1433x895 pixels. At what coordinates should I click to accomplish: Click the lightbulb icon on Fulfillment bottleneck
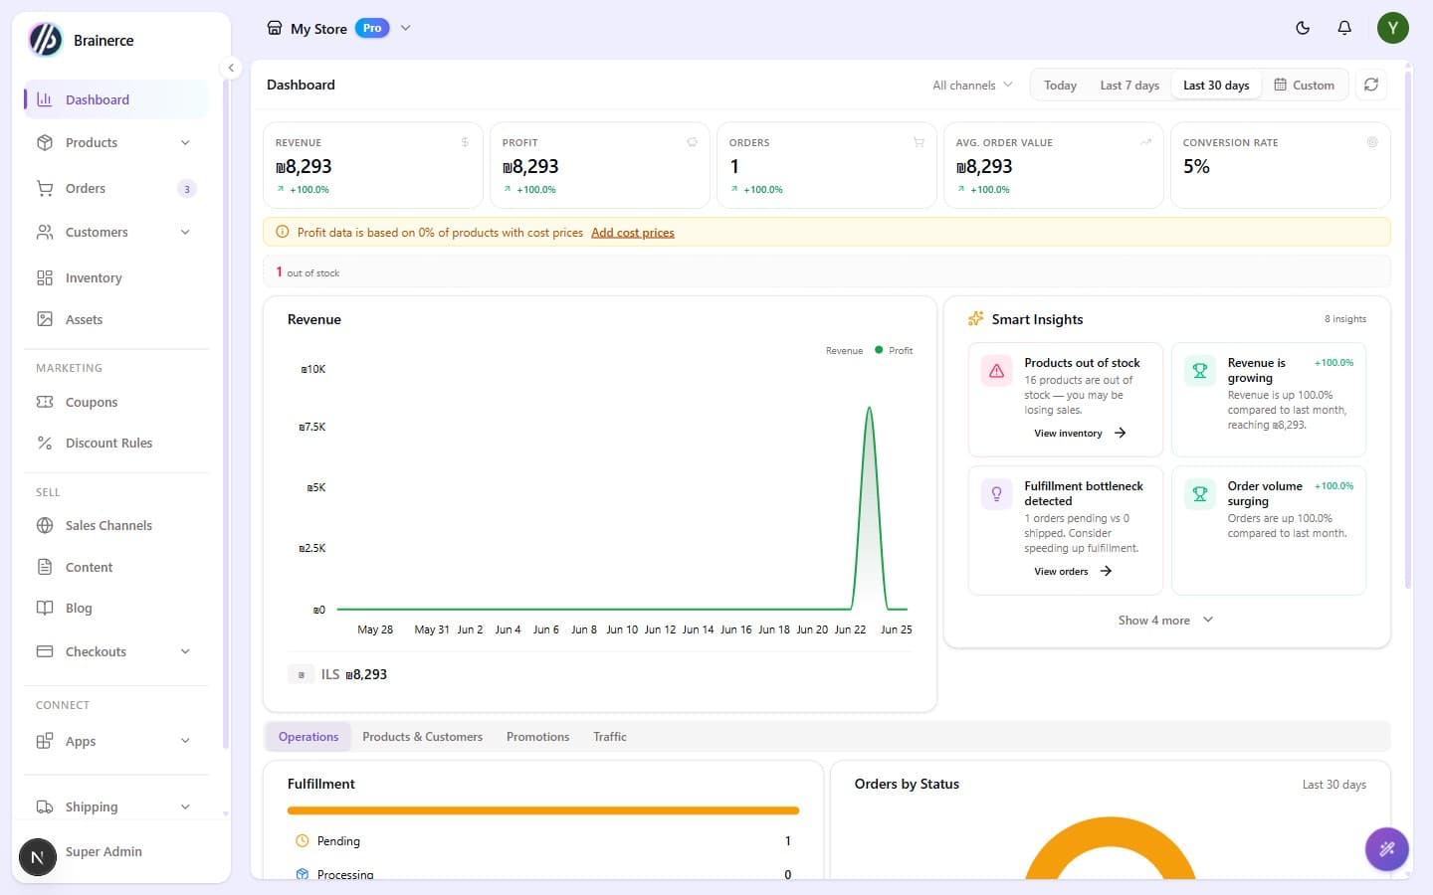click(996, 494)
